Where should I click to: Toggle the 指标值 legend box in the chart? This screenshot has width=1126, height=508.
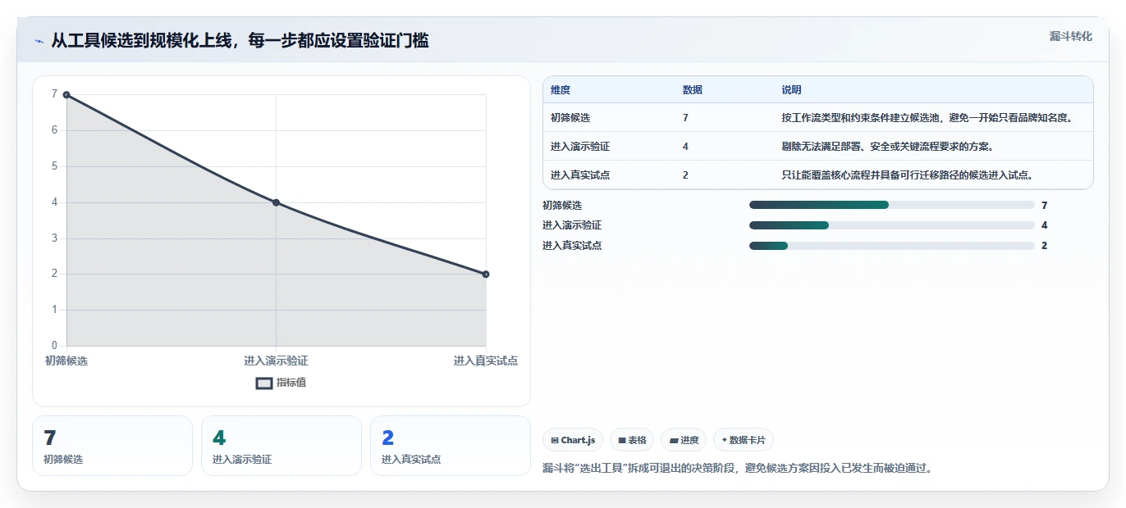[263, 383]
